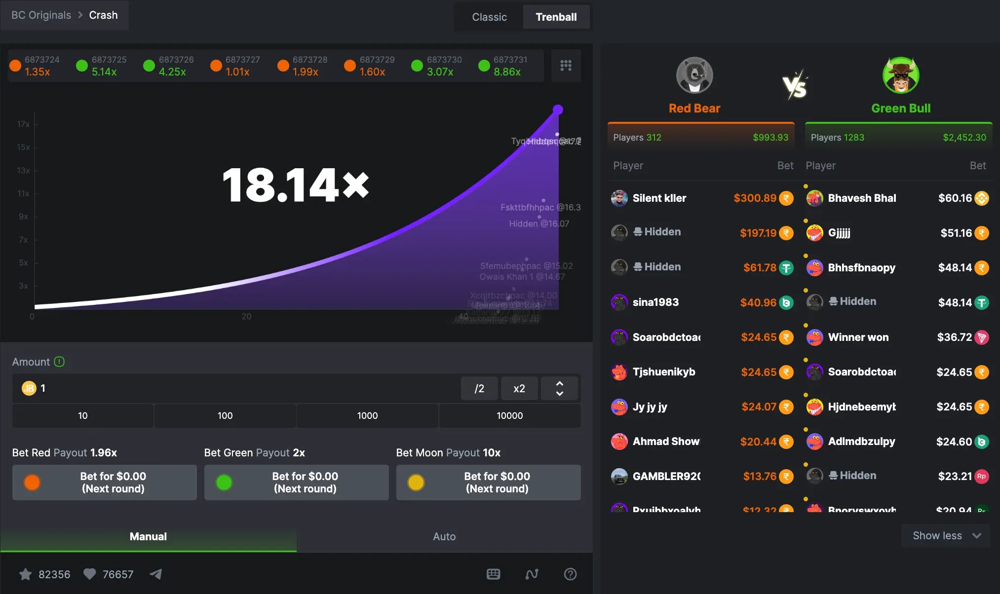The width and height of the screenshot is (1000, 594).
Task: Click Gjjjjj's player avatar
Action: tap(814, 233)
